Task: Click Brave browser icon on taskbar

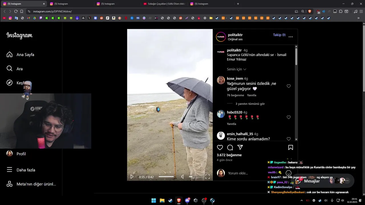Action: 179,200
